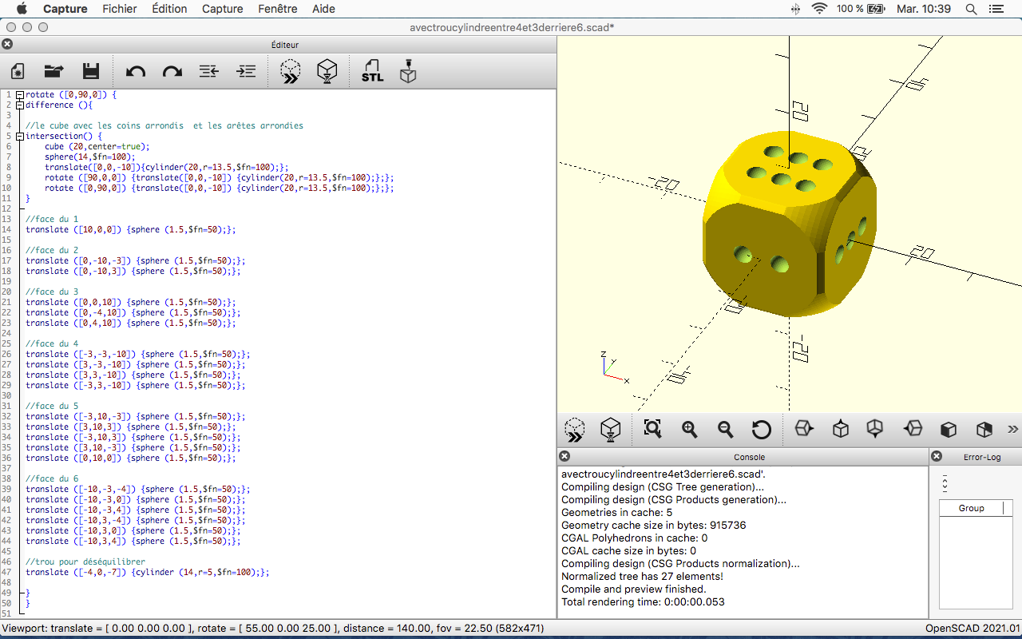The width and height of the screenshot is (1022, 639).
Task: Render the model from the editor toolbar
Action: (x=327, y=72)
